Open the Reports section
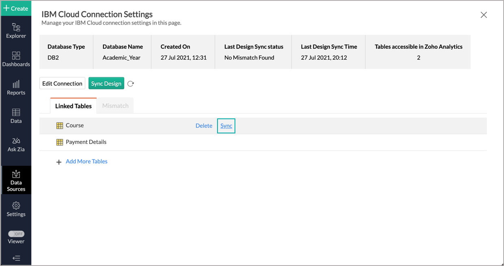Image resolution: width=504 pixels, height=266 pixels. (x=16, y=88)
